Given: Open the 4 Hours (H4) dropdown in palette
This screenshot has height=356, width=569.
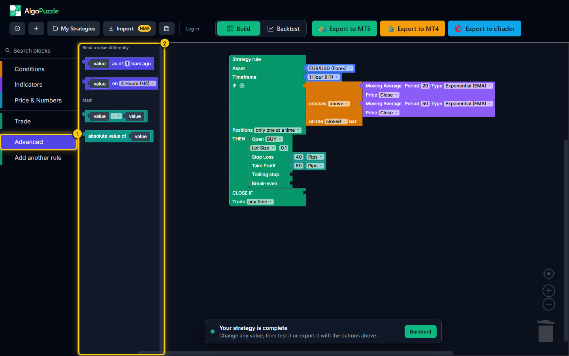Looking at the screenshot, I should tap(138, 83).
